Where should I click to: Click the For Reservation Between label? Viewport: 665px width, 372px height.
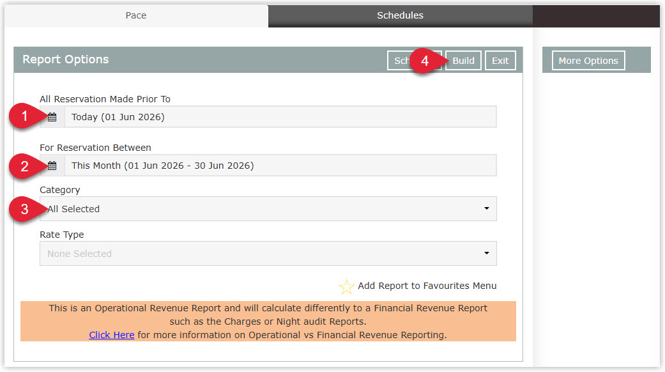coord(95,148)
